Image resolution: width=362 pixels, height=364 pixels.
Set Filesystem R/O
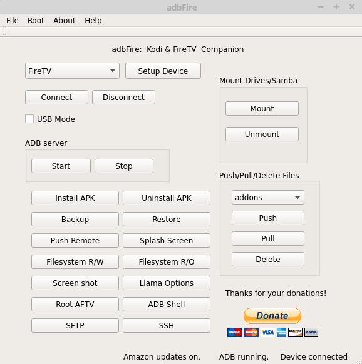click(x=167, y=262)
